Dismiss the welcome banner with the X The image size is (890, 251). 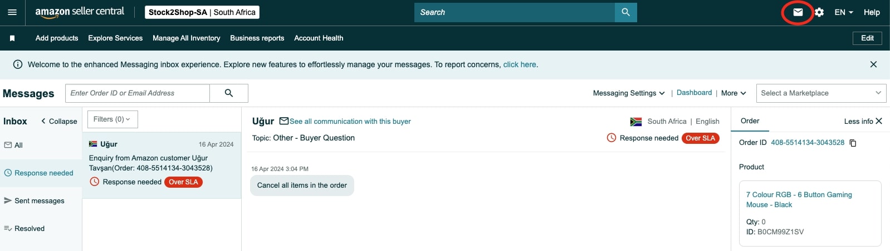(873, 64)
